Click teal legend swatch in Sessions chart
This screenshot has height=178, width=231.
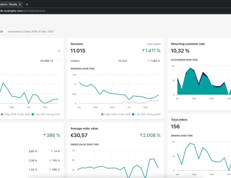(133, 114)
